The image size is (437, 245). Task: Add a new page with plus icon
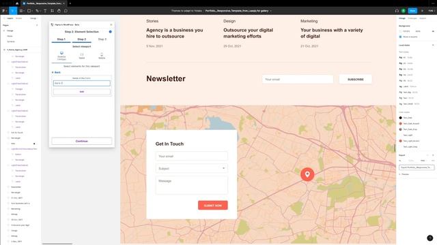pos(37,25)
